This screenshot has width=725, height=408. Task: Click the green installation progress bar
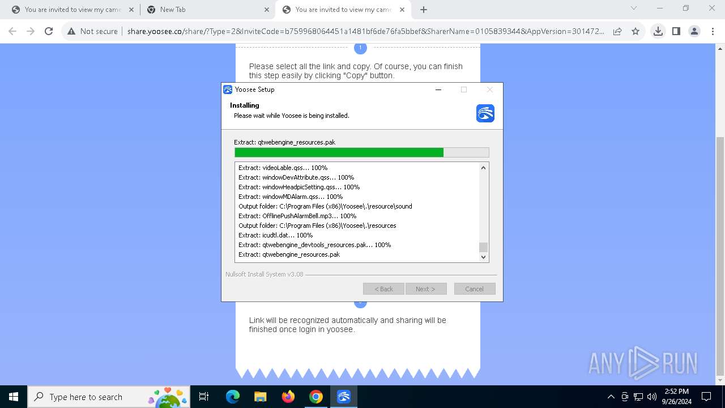tap(361, 152)
